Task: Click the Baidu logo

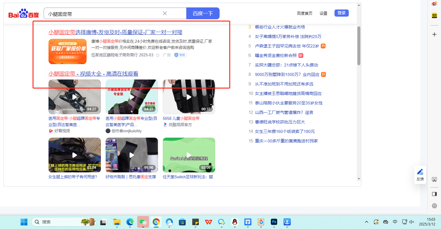Action: (24, 14)
